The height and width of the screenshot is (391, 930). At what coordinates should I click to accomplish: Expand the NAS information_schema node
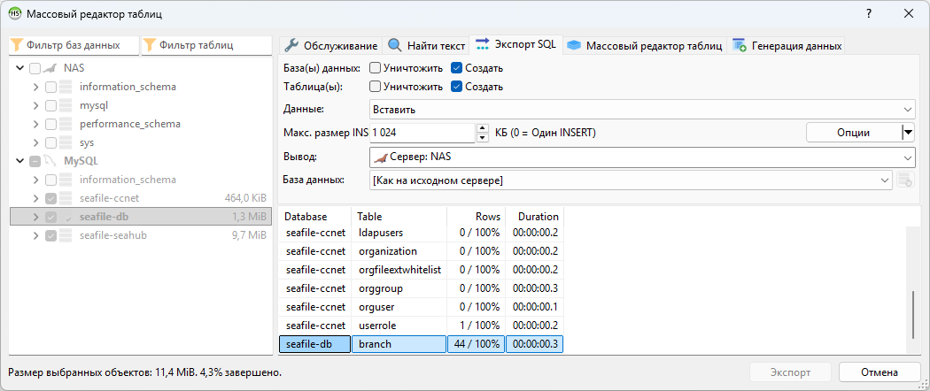click(36, 87)
